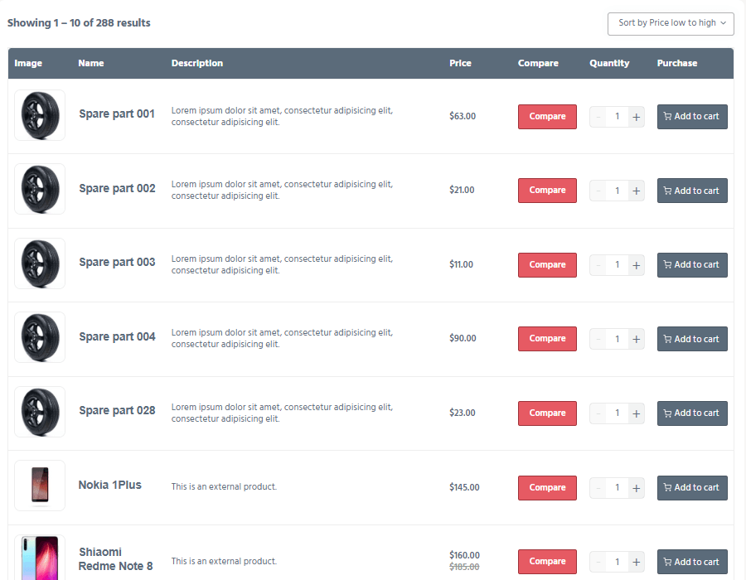Add Spare part 001 to cart
This screenshot has height=580, width=746.
692,117
